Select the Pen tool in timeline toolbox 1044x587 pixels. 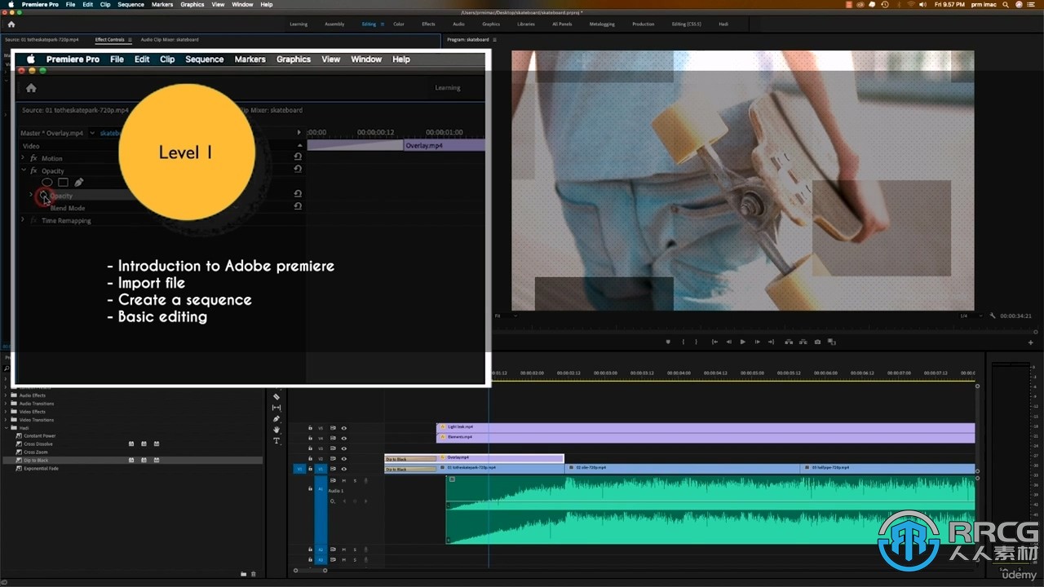(x=276, y=419)
